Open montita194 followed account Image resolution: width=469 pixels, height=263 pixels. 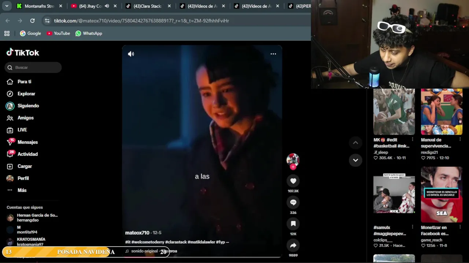click(22, 230)
